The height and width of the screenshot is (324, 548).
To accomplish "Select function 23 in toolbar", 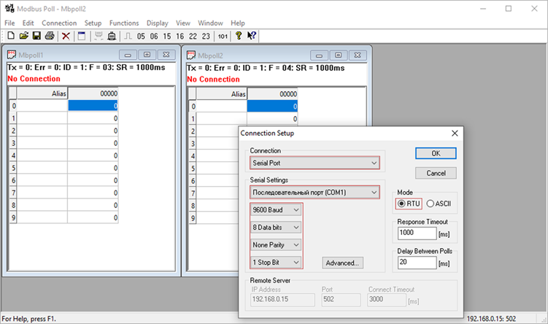I will (x=206, y=36).
